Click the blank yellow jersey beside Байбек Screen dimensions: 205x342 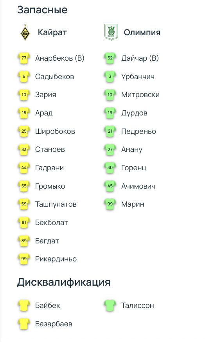click(24, 305)
